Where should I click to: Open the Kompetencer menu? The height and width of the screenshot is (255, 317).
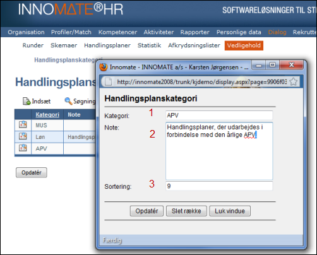point(117,32)
